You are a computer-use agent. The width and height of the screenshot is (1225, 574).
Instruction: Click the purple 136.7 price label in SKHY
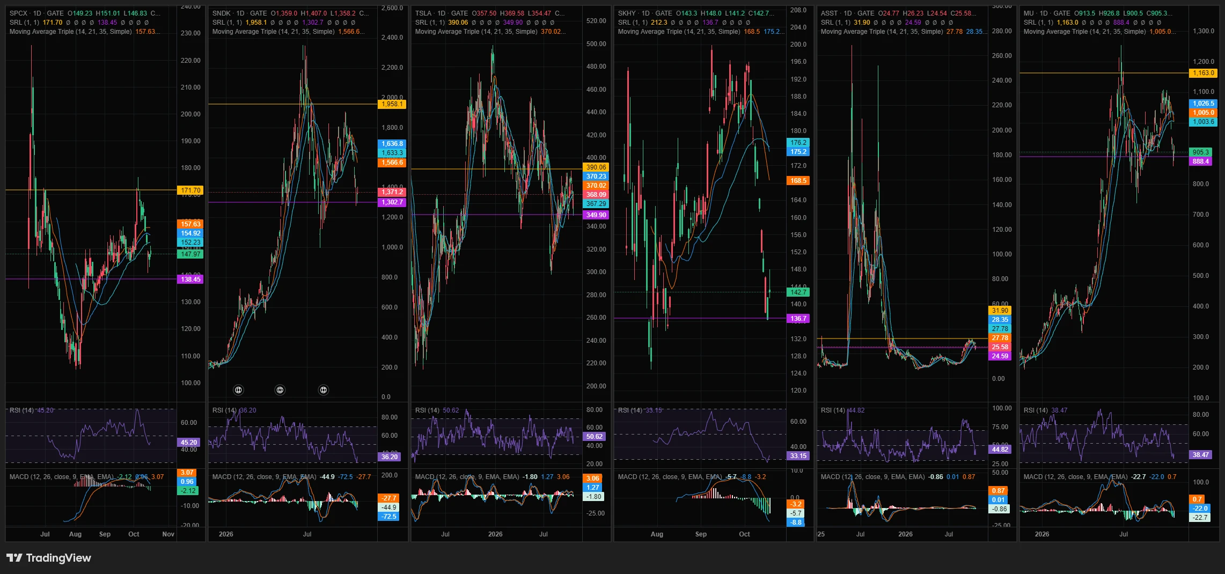(798, 319)
